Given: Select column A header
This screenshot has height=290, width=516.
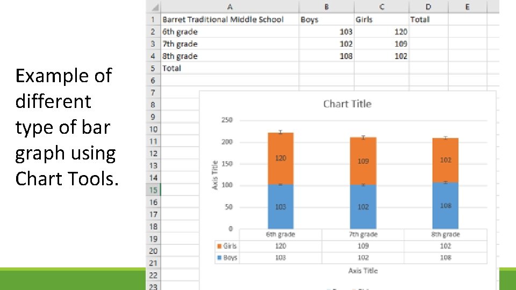Looking at the screenshot, I should [230, 7].
